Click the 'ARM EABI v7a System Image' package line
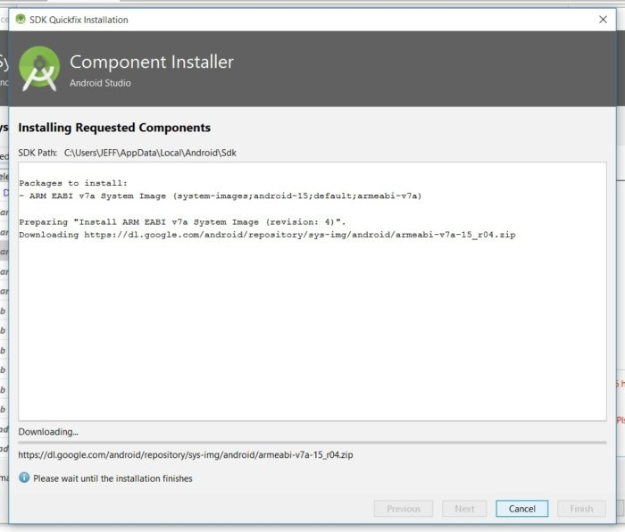The image size is (625, 532). [x=221, y=196]
